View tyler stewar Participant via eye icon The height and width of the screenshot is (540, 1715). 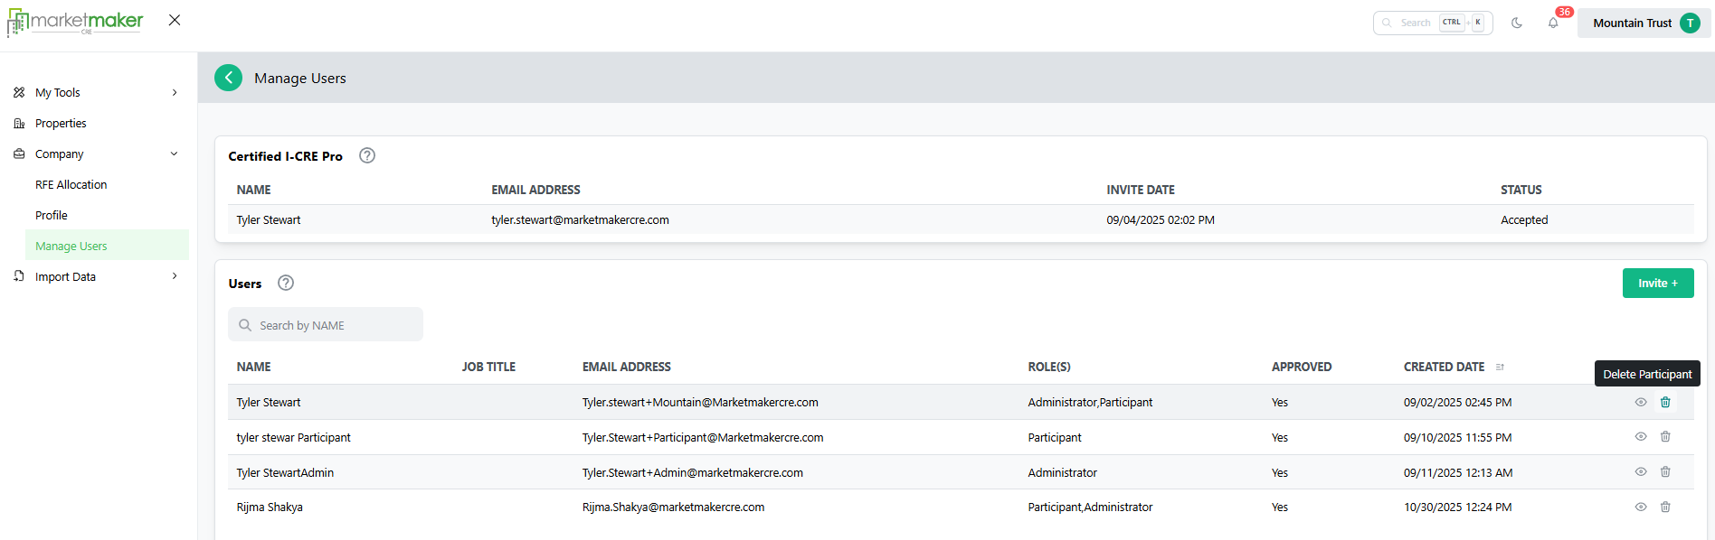click(x=1641, y=436)
